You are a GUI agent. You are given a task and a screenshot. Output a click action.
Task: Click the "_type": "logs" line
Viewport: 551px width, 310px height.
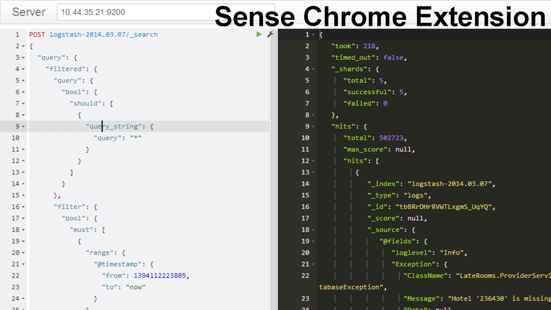pyautogui.click(x=399, y=195)
